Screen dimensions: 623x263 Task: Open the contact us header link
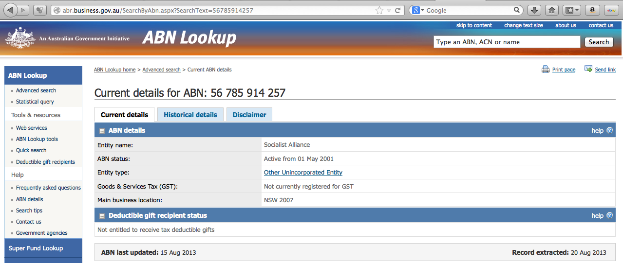[x=601, y=25]
